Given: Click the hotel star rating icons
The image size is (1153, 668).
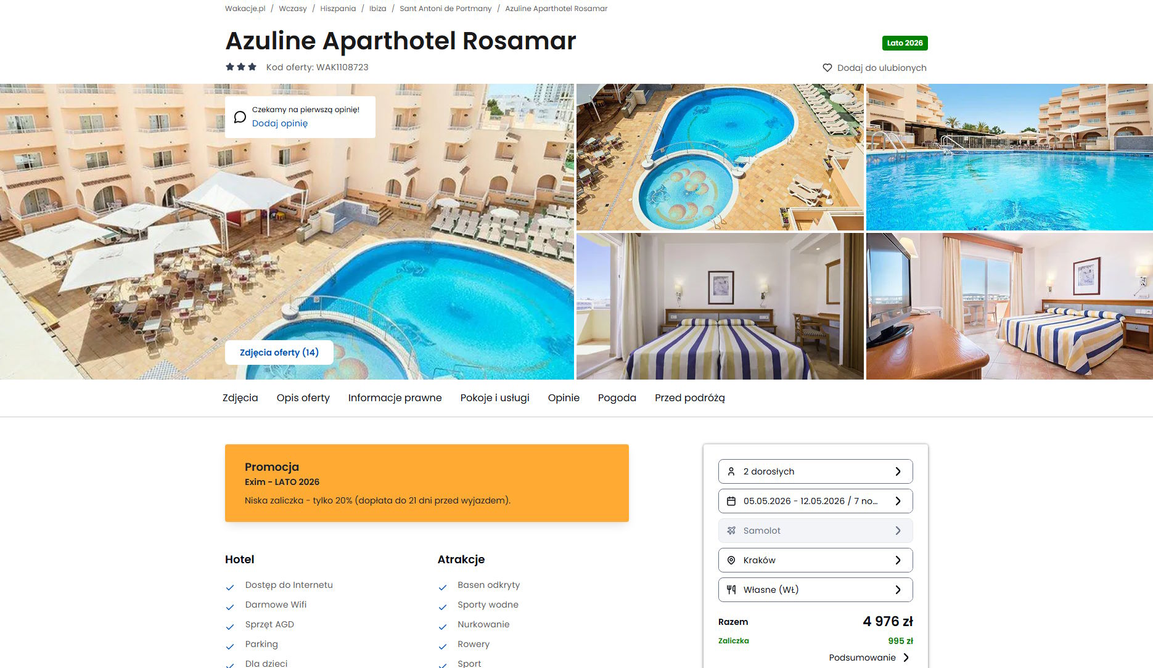Looking at the screenshot, I should point(241,67).
